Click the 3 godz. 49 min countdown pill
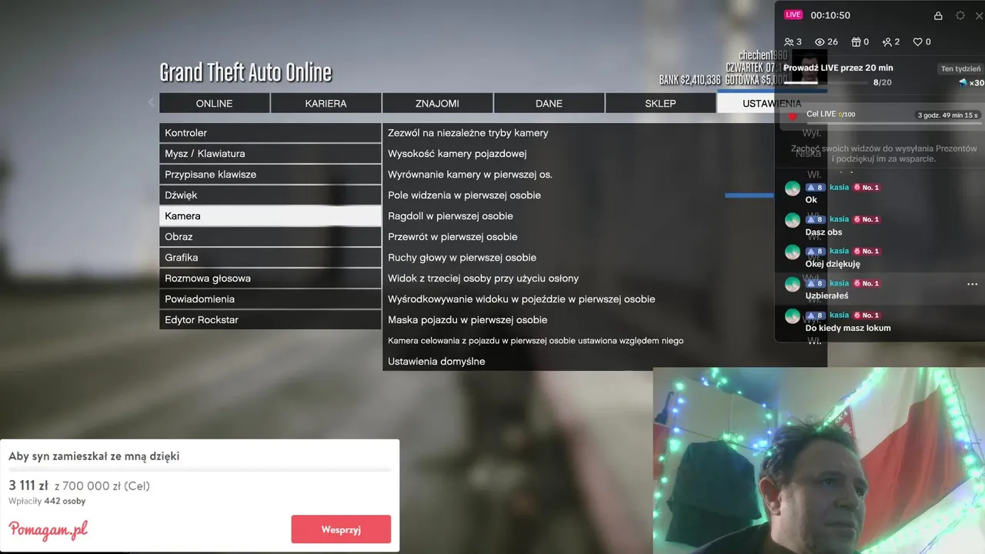The width and height of the screenshot is (985, 554). pyautogui.click(x=948, y=115)
